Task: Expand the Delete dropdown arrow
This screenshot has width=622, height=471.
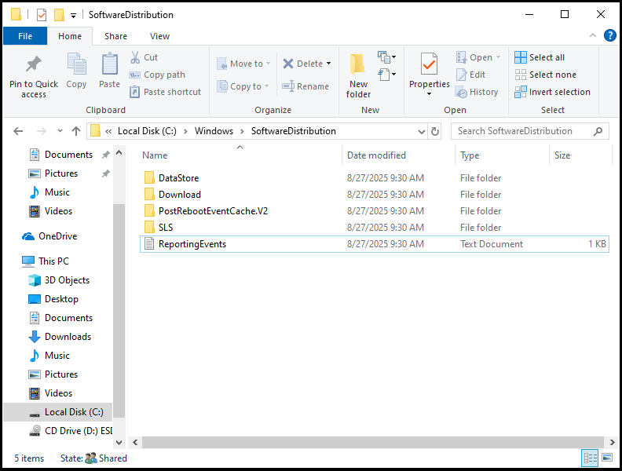Action: click(328, 64)
